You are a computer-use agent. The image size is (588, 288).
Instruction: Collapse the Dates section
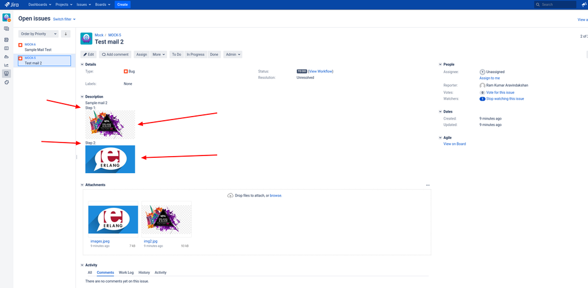point(440,112)
